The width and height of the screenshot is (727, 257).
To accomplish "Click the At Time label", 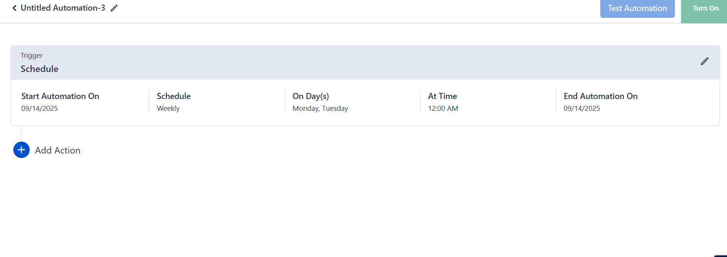I will (442, 96).
